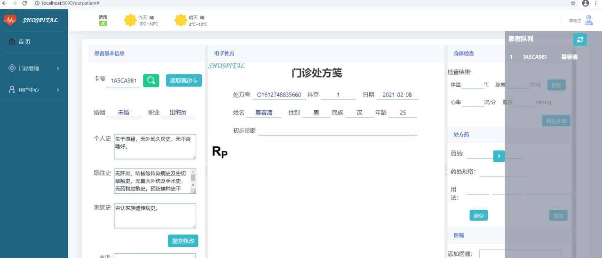Click 济南 city label
Viewport: 602px width, 258px height.
[x=103, y=17]
